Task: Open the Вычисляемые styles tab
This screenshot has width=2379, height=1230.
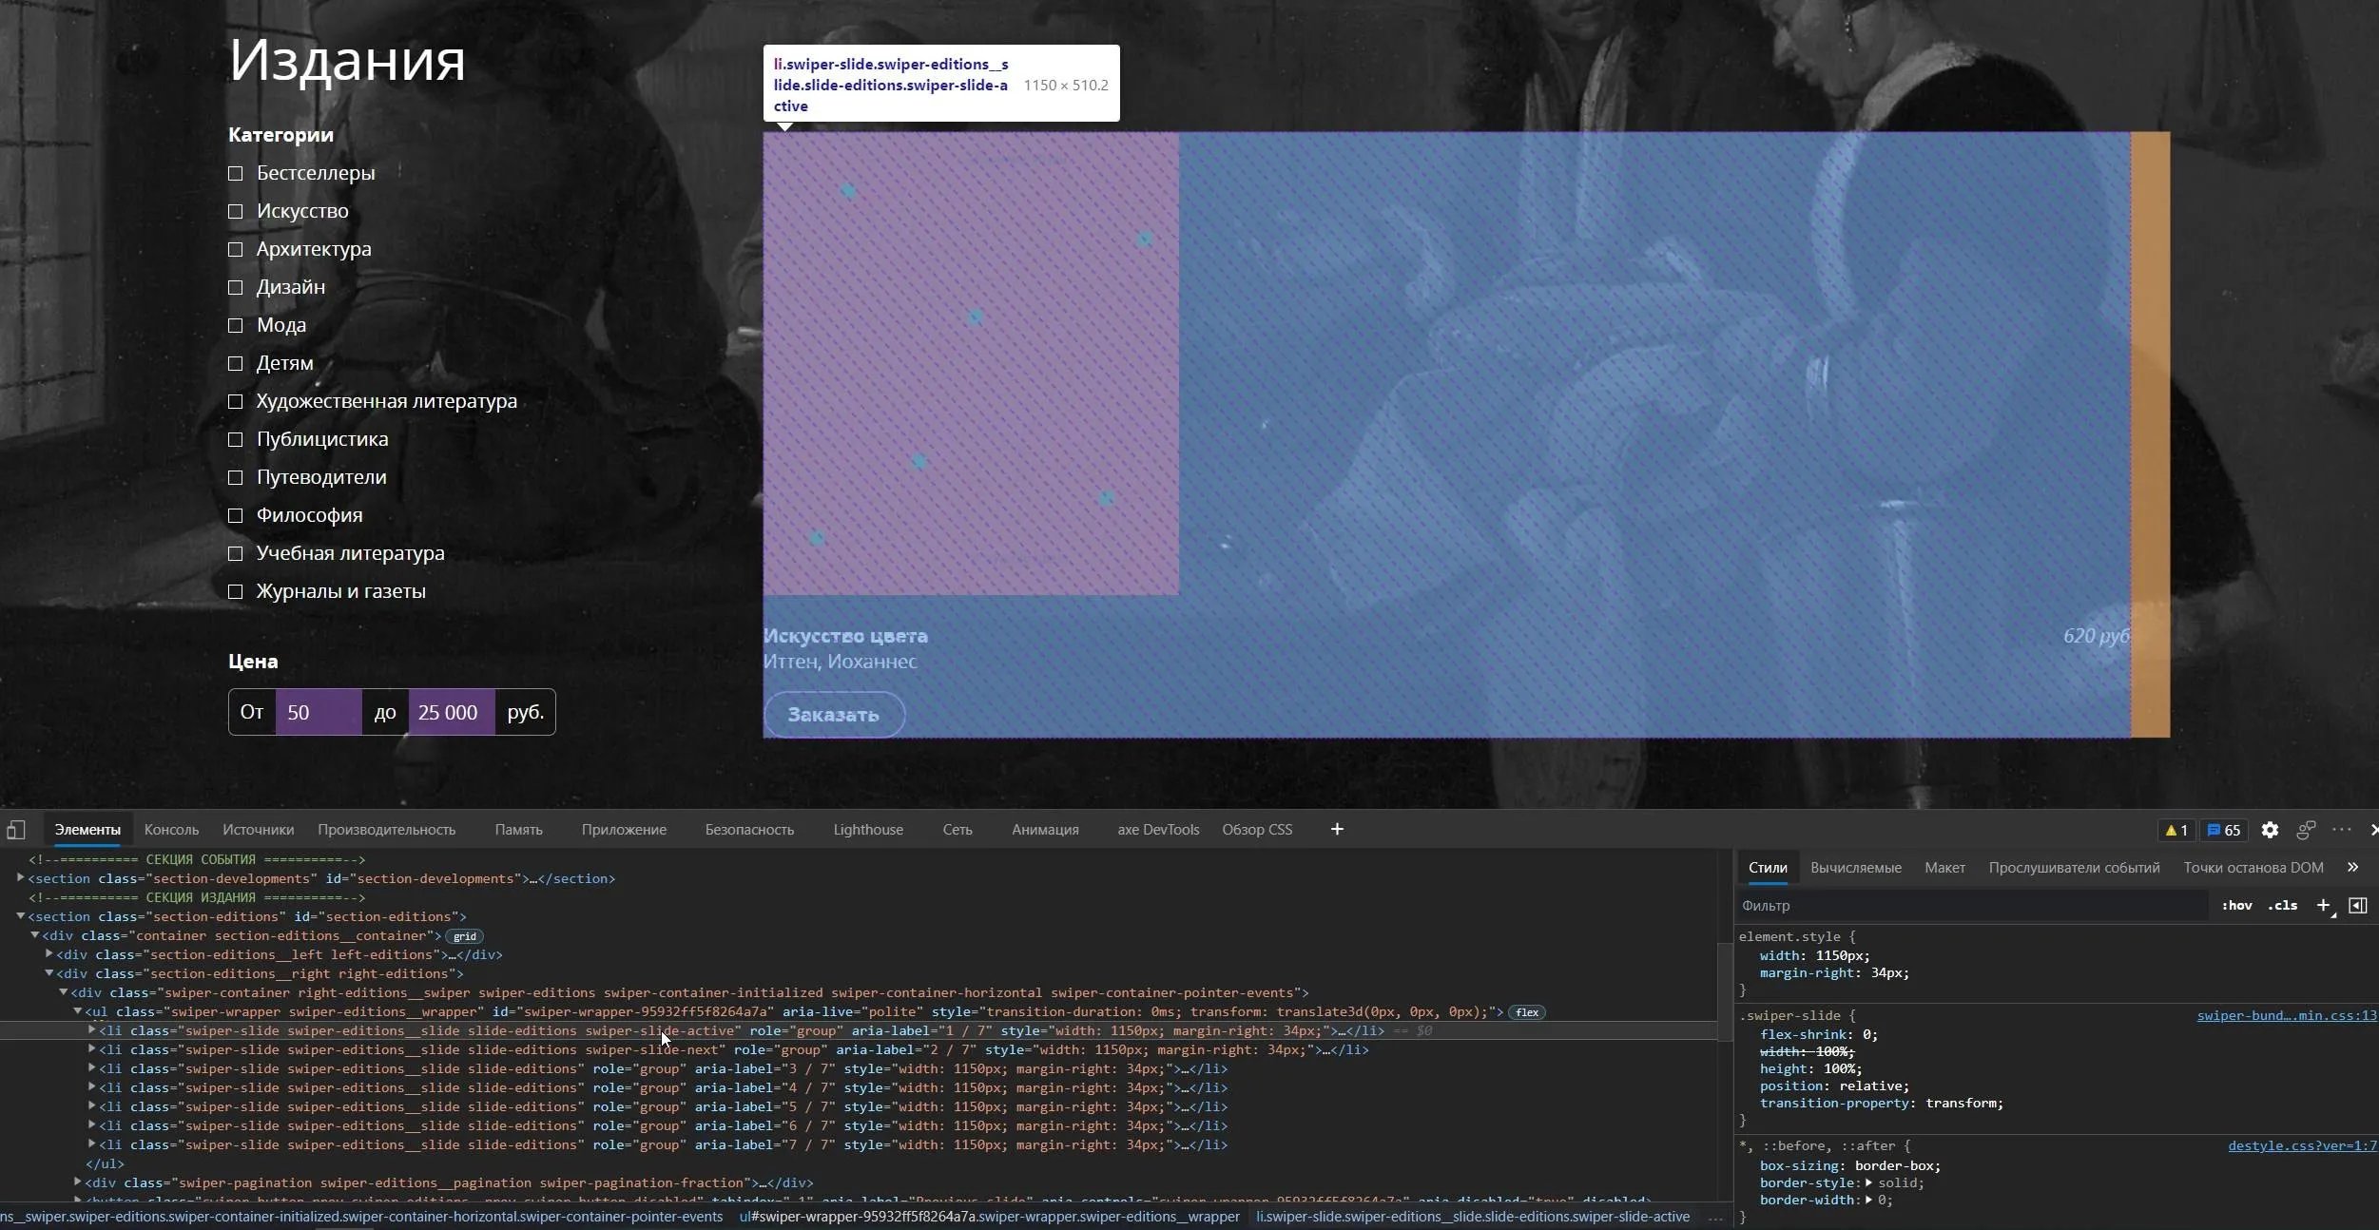Action: tap(1855, 867)
